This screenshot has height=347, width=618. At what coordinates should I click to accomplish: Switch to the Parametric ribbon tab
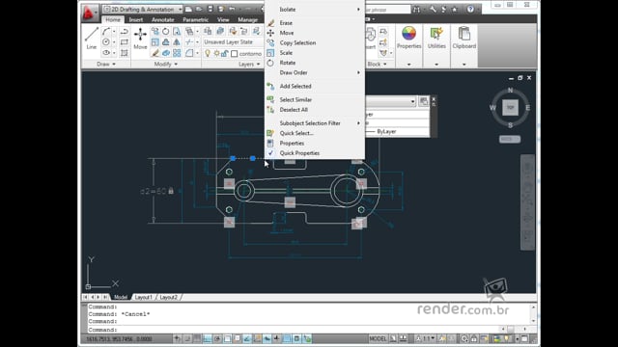pos(195,19)
